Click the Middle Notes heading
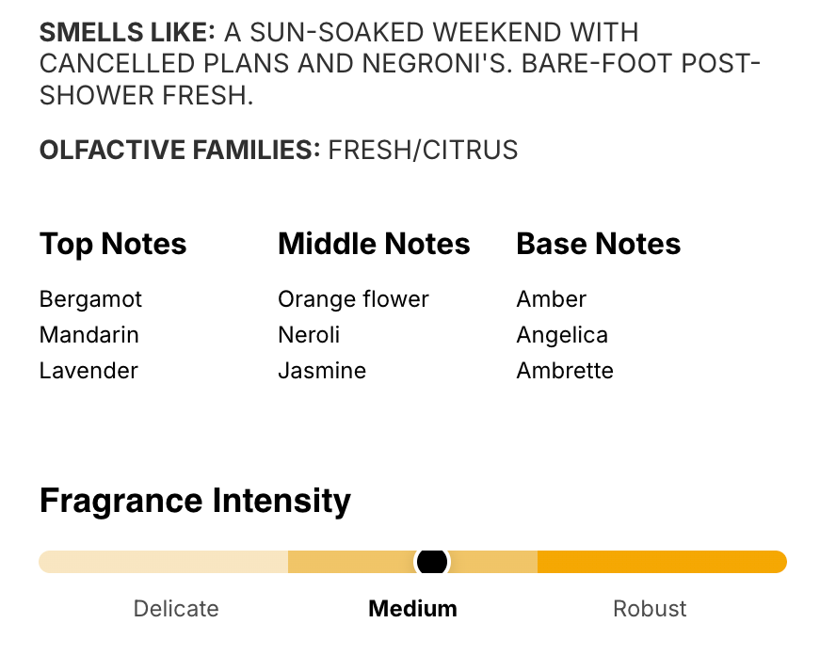 (x=374, y=244)
